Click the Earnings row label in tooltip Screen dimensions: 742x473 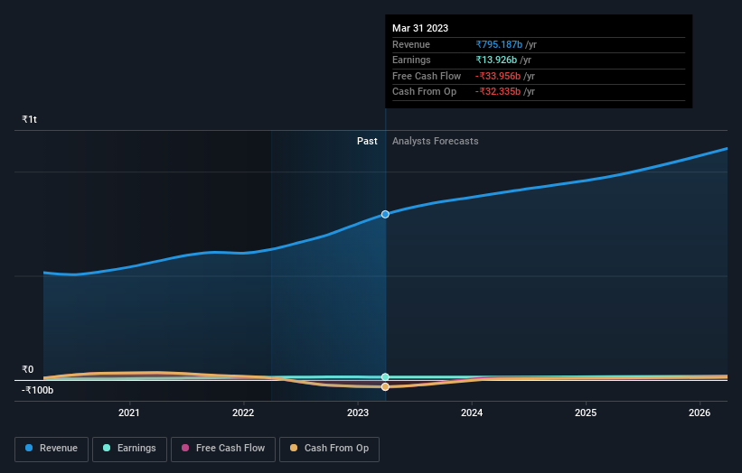pyautogui.click(x=412, y=60)
